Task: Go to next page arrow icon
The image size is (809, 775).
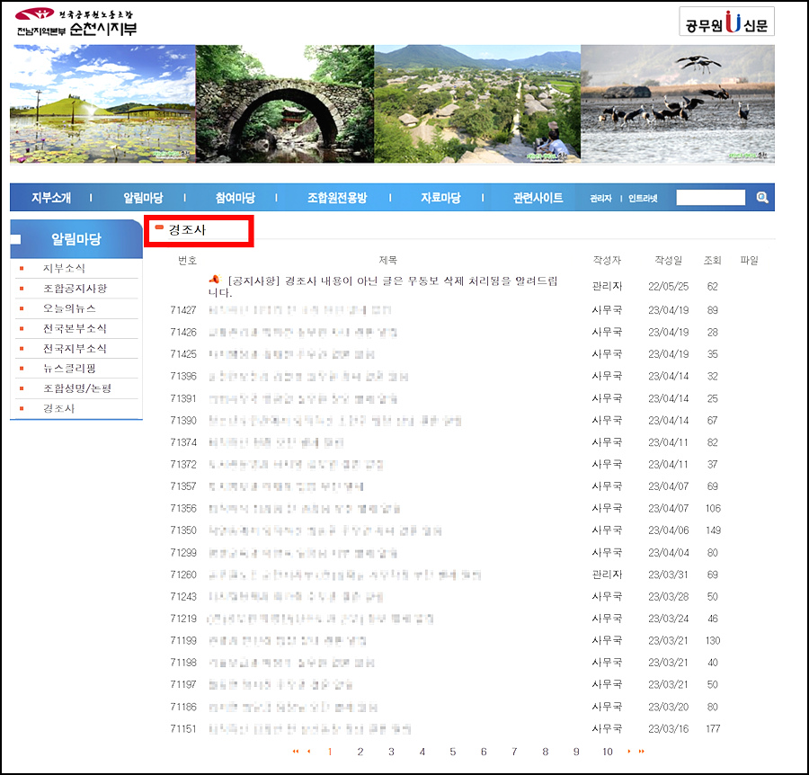Action: pyautogui.click(x=628, y=752)
